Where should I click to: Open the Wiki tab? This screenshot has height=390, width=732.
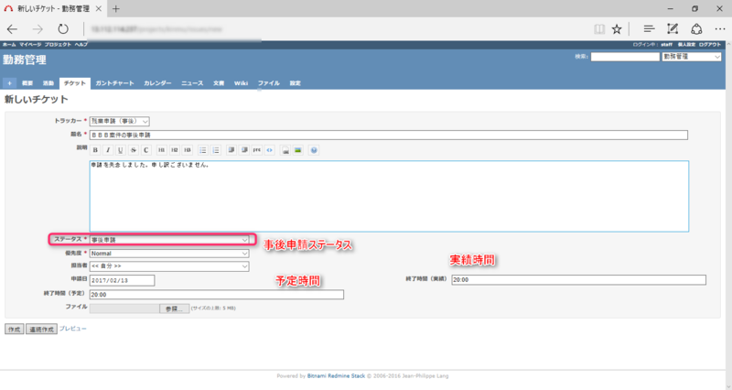click(x=241, y=83)
